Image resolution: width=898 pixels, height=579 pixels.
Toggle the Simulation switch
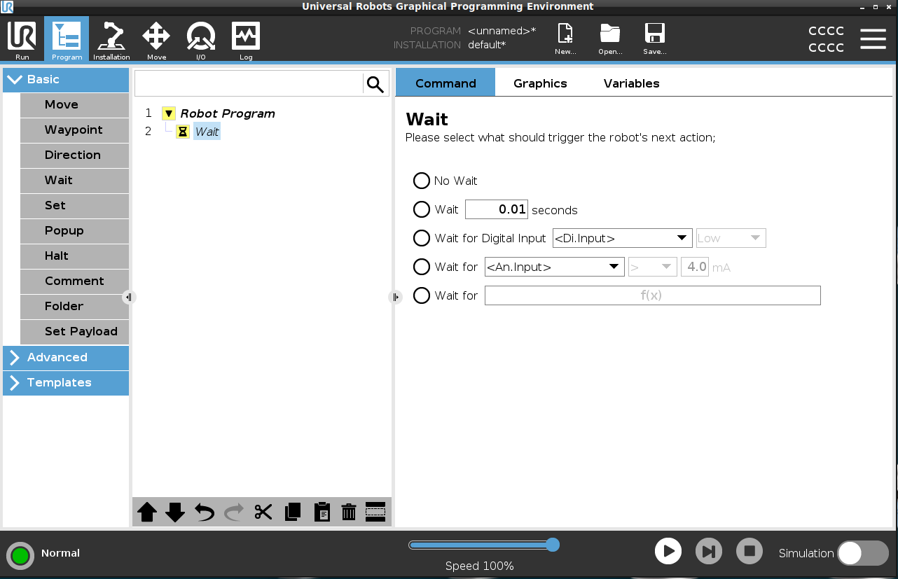(x=862, y=553)
